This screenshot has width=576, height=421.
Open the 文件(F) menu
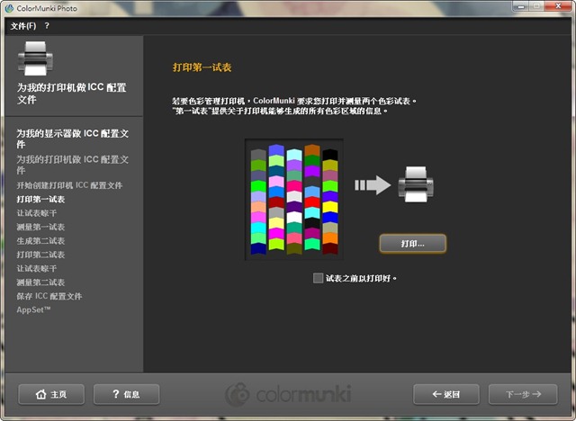pyautogui.click(x=23, y=26)
